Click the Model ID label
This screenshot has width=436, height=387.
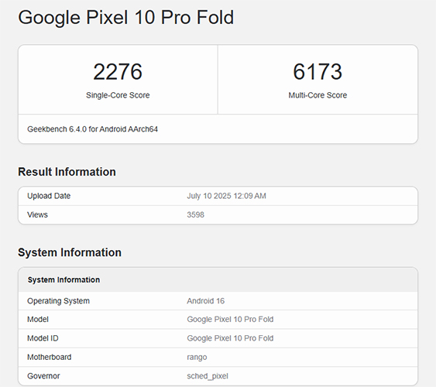click(x=43, y=338)
